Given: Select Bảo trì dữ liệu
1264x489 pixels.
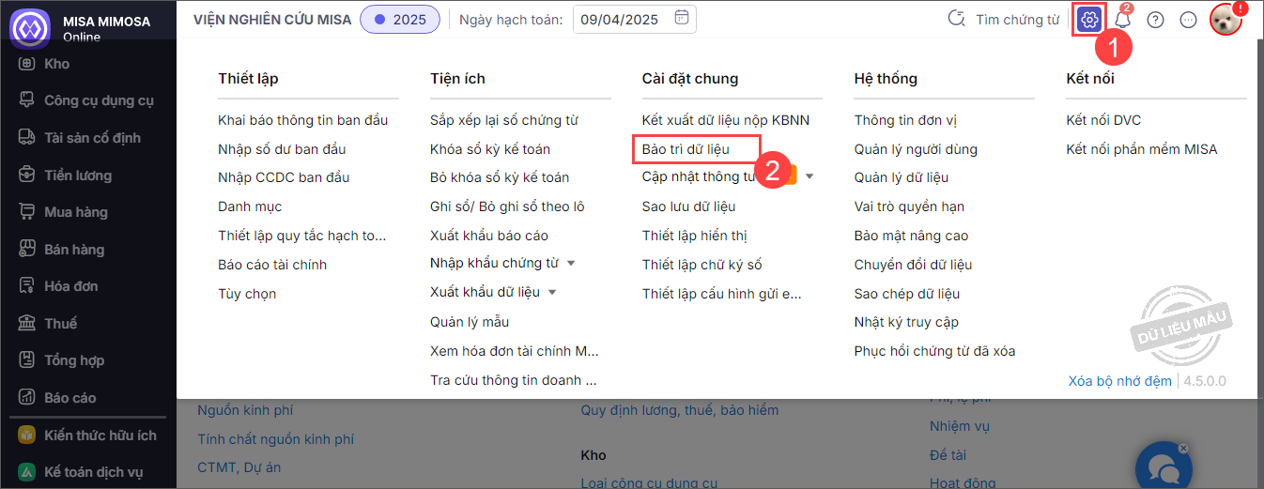Looking at the screenshot, I should [686, 149].
